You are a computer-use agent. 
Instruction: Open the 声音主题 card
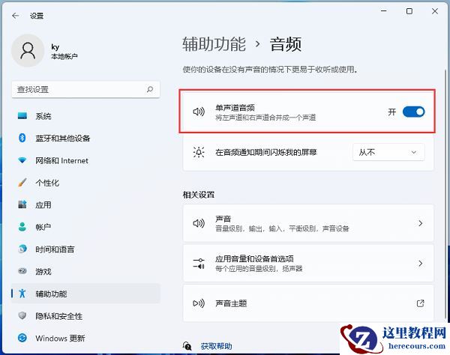(308, 303)
